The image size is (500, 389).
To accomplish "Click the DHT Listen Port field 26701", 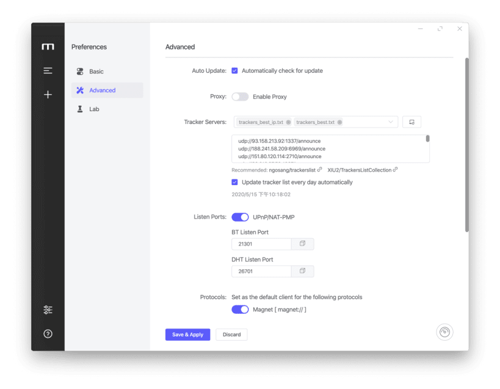I will 261,271.
